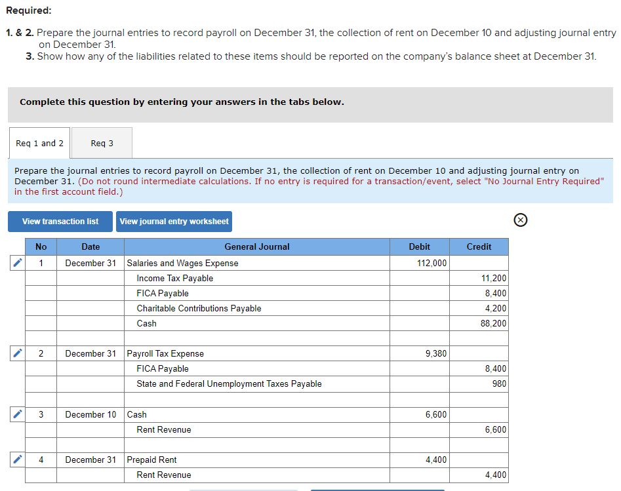Screen dimensions: 621x491
Task: Select Salaries and Wages Expense row
Action: [257, 263]
